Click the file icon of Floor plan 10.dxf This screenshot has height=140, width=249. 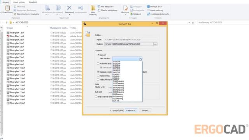[x=8, y=68]
